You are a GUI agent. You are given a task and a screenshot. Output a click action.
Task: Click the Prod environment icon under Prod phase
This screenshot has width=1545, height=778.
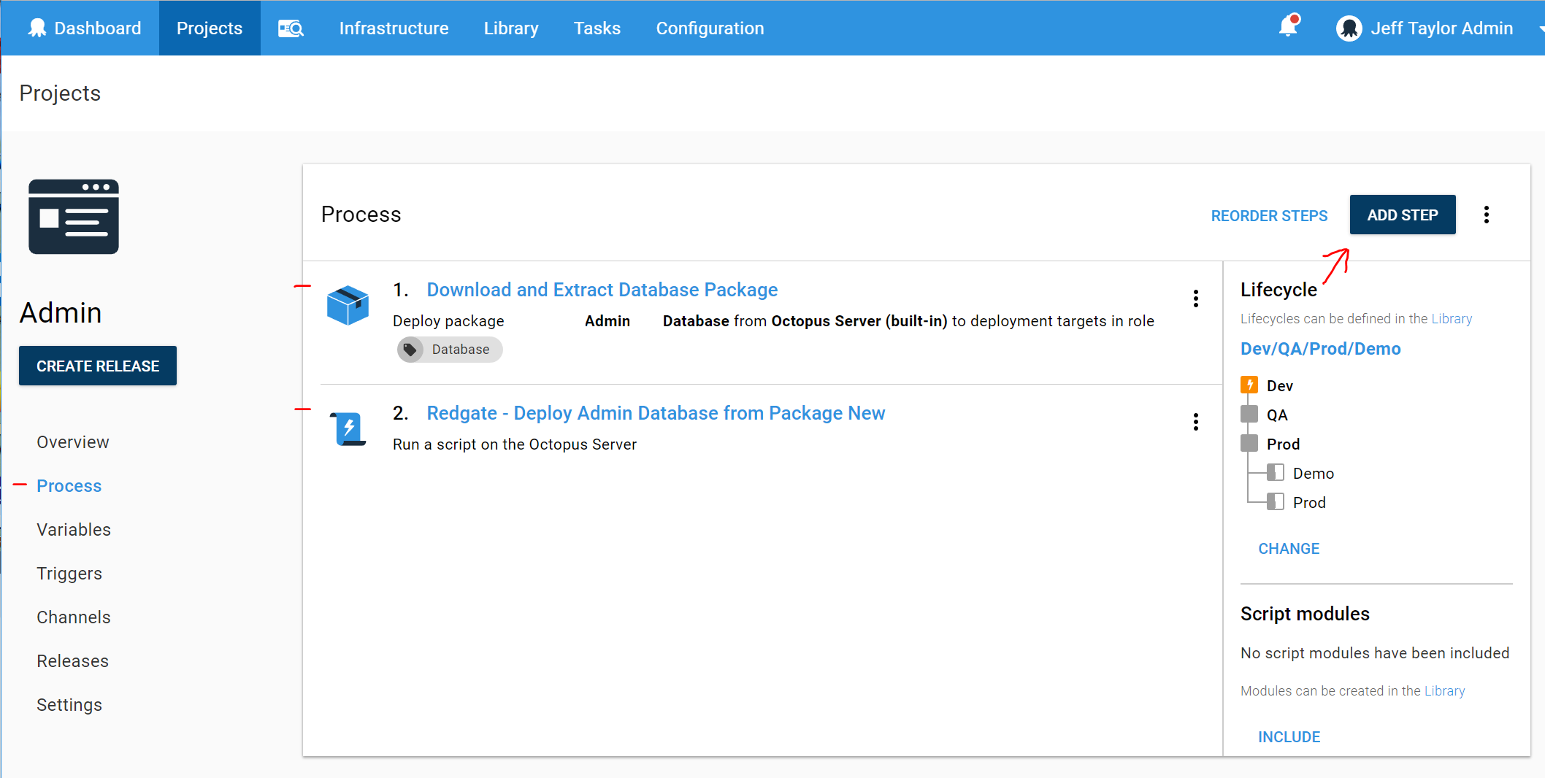[x=1276, y=501]
